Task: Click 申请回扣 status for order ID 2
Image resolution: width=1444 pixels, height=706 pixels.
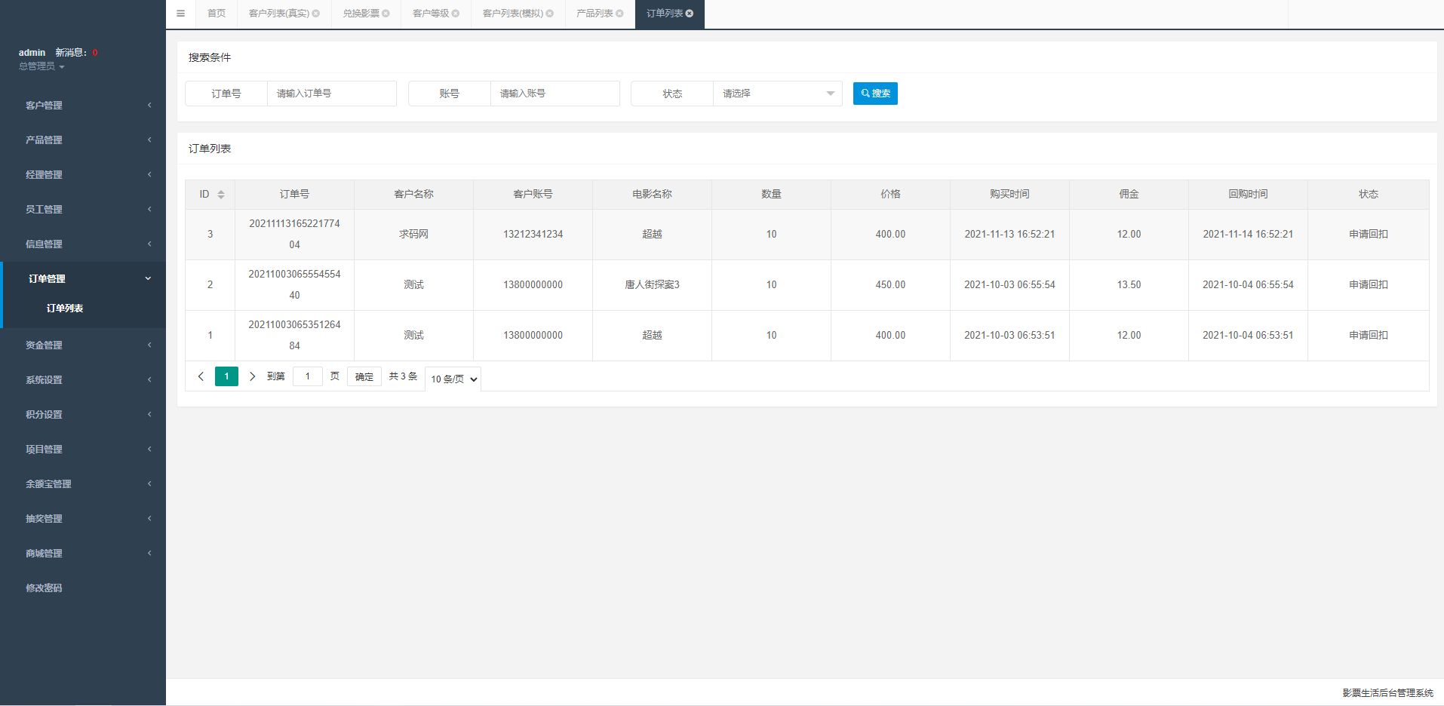Action: point(1369,285)
